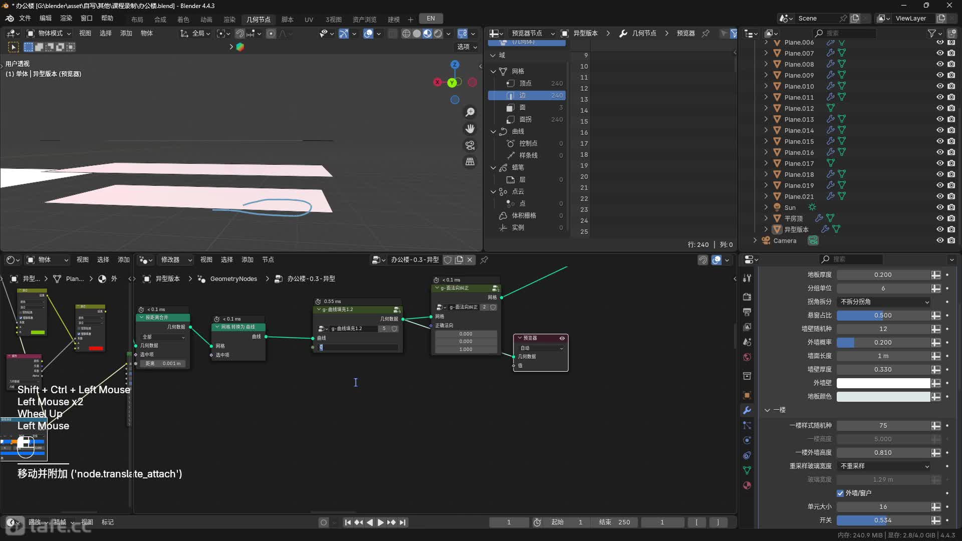Viewport: 962px width, 541px height.
Task: Jump to timeline end frame
Action: 402,522
